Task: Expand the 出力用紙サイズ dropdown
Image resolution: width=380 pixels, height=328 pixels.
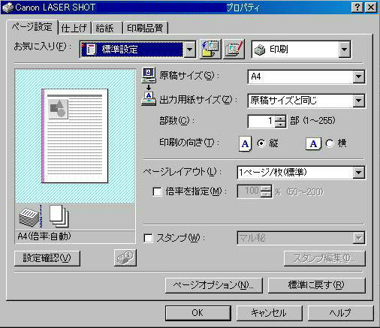Action: 306,101
